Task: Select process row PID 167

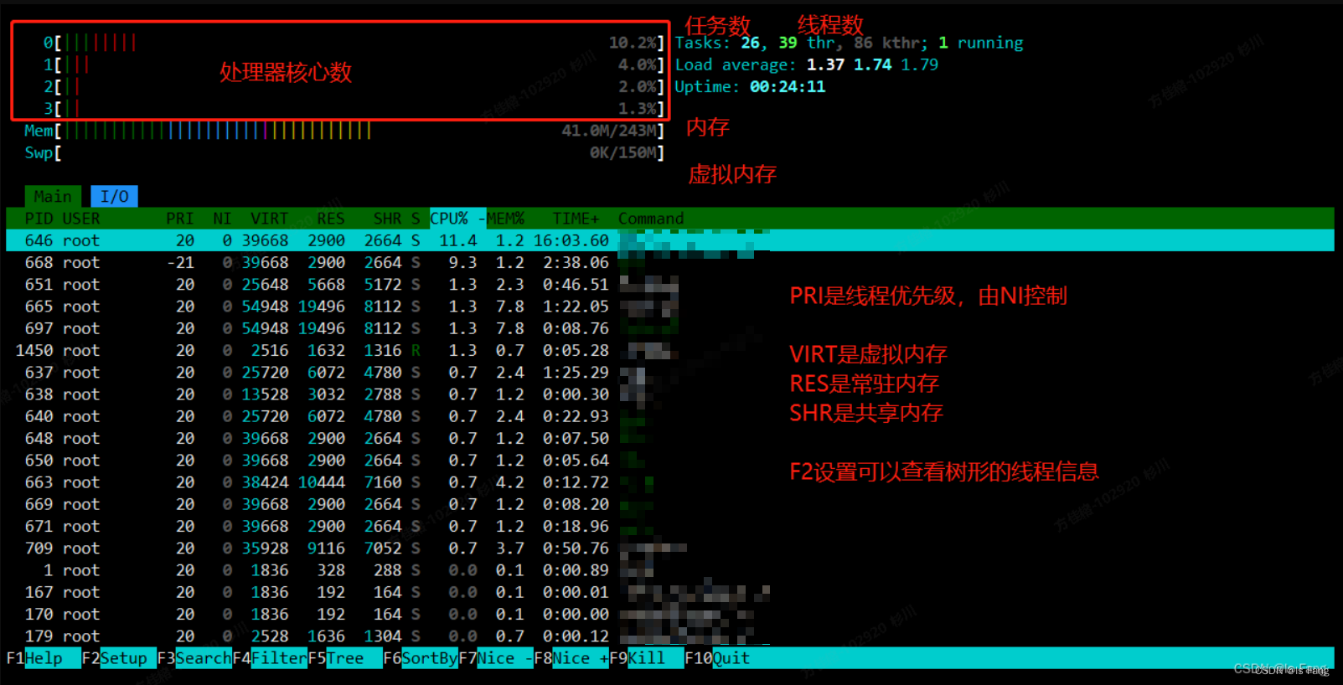Action: (x=670, y=592)
